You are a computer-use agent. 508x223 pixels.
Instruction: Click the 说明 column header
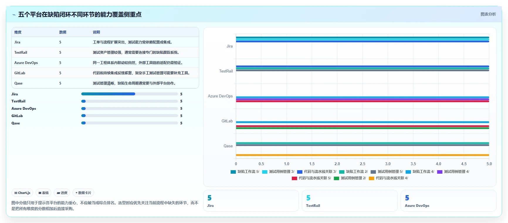tap(96, 32)
